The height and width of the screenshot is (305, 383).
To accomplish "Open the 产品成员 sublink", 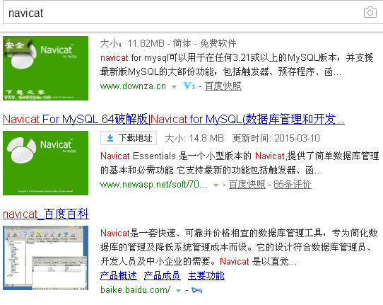I will coord(163,276).
